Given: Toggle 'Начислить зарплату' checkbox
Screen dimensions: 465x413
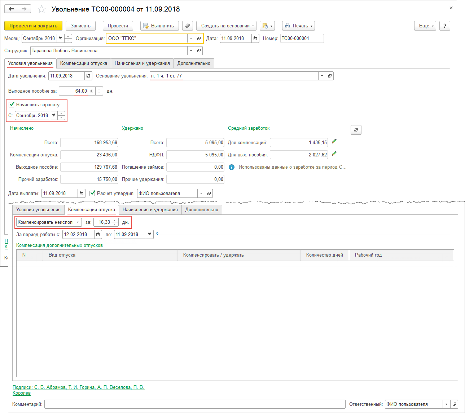Looking at the screenshot, I should [x=12, y=105].
